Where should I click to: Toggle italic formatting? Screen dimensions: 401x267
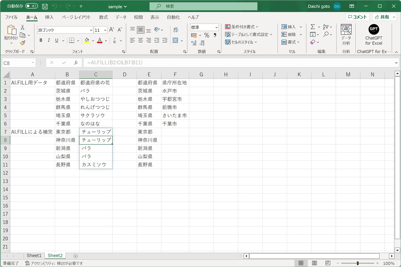pyautogui.click(x=49, y=40)
